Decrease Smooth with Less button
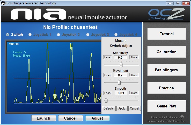The width and height of the screenshot is (191, 125). click(107, 93)
